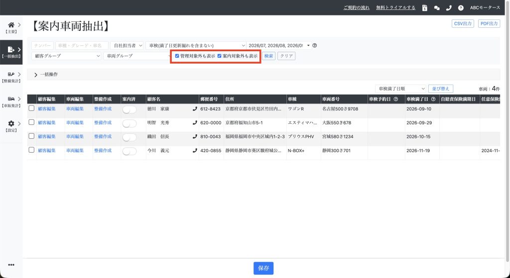Click ABCモータース account name
Image resolution: width=510 pixels, height=278 pixels.
click(485, 8)
